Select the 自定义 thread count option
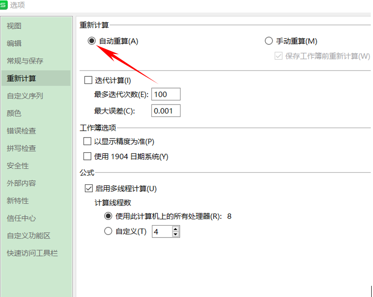The width and height of the screenshot is (373, 297). 107,231
